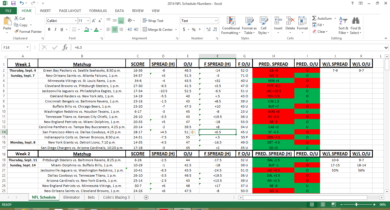The image size is (390, 210).
Task: Open the font name Calibri dropdown
Action: (76, 21)
